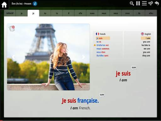Image resolution: width=161 pixels, height=121 pixels.
Task: Open the three-line list menu icon
Action: [144, 3]
